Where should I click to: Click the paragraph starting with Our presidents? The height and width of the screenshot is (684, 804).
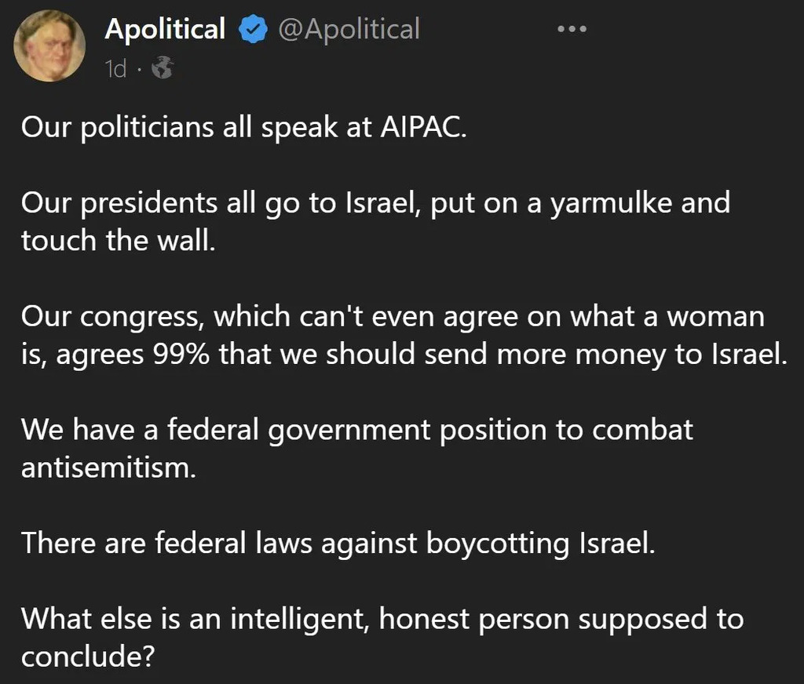[x=375, y=220]
